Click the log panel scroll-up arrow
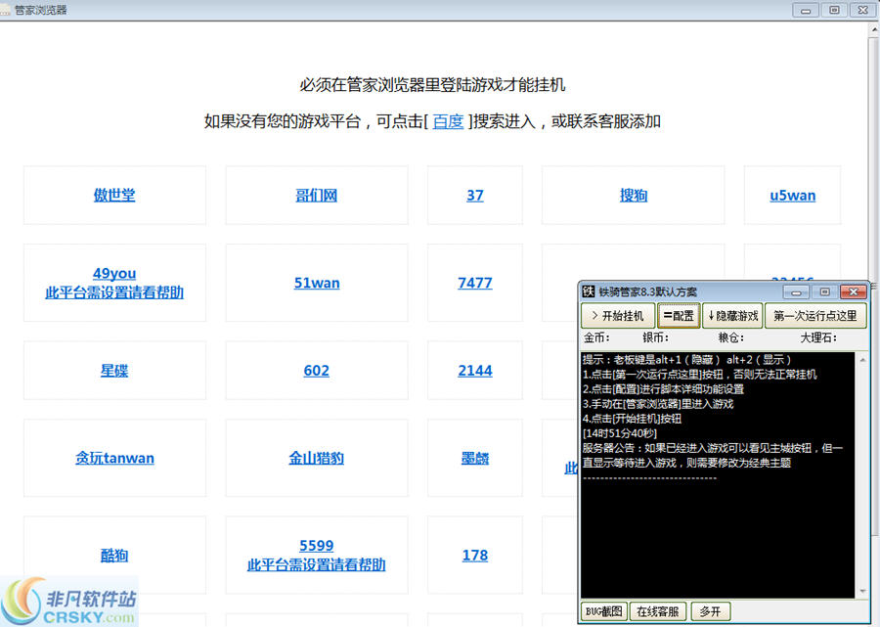The height and width of the screenshot is (627, 880). click(862, 360)
